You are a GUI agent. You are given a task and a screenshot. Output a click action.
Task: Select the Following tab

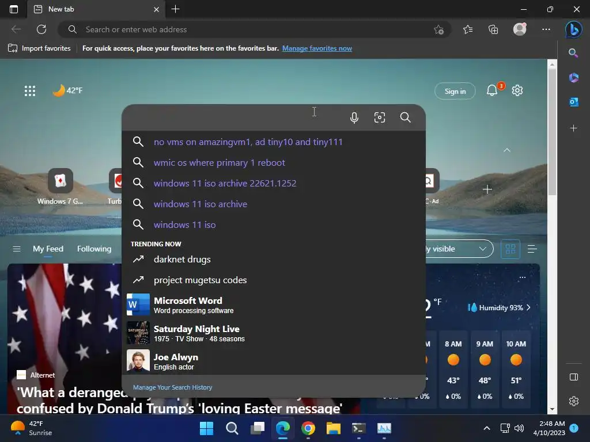pos(94,249)
